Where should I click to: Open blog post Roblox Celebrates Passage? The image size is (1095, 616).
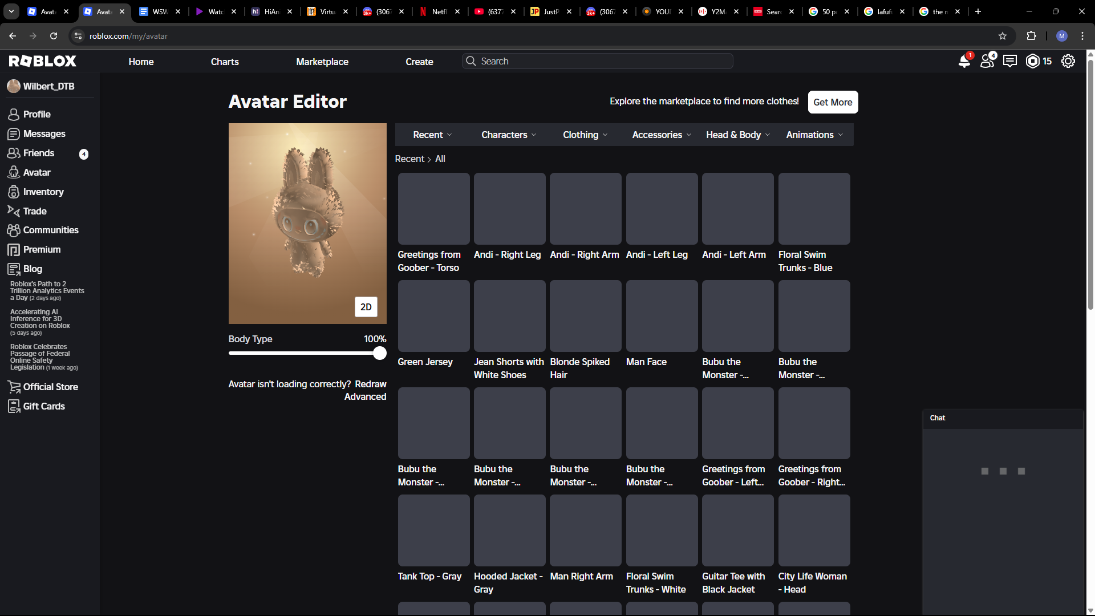pos(44,357)
